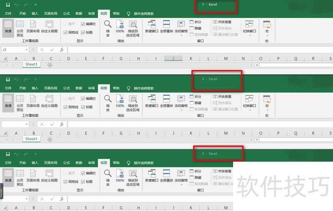Screen dimensions: 333x211
Task: Select Sheet1 tab in window 1
Action: (31, 65)
